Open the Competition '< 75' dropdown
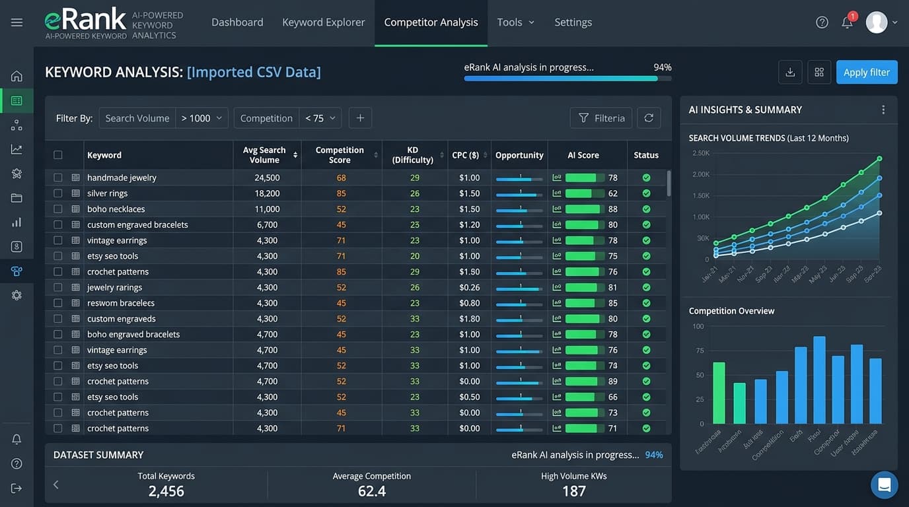This screenshot has height=507, width=909. click(x=321, y=118)
